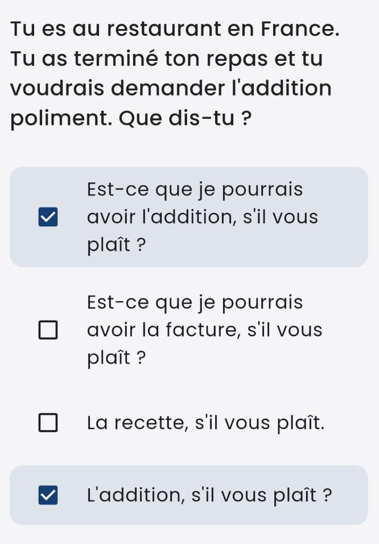Click the words 'avoir l'addition, s'il vous'

[203, 217]
